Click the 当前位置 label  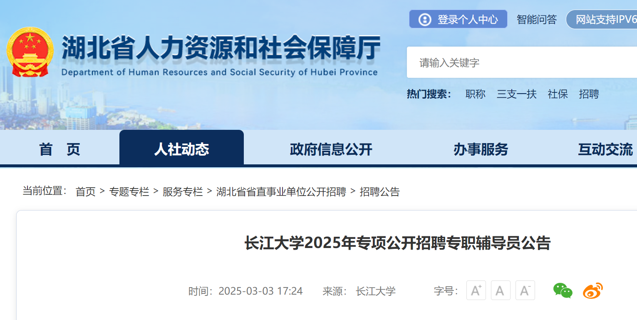pos(45,191)
